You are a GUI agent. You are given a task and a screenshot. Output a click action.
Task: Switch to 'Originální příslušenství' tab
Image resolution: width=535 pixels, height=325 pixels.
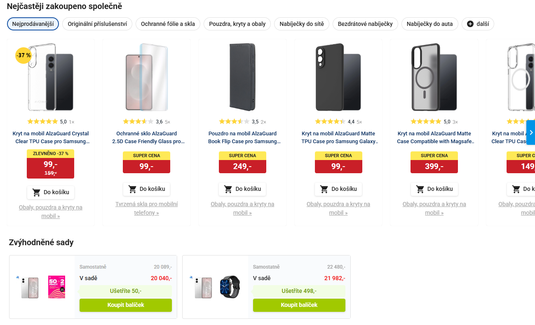point(97,24)
